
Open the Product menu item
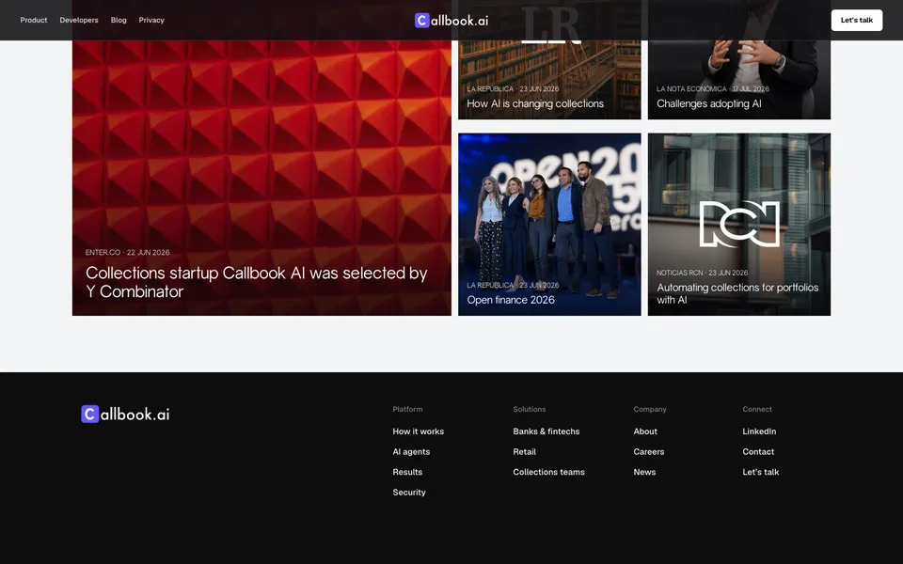(x=34, y=20)
